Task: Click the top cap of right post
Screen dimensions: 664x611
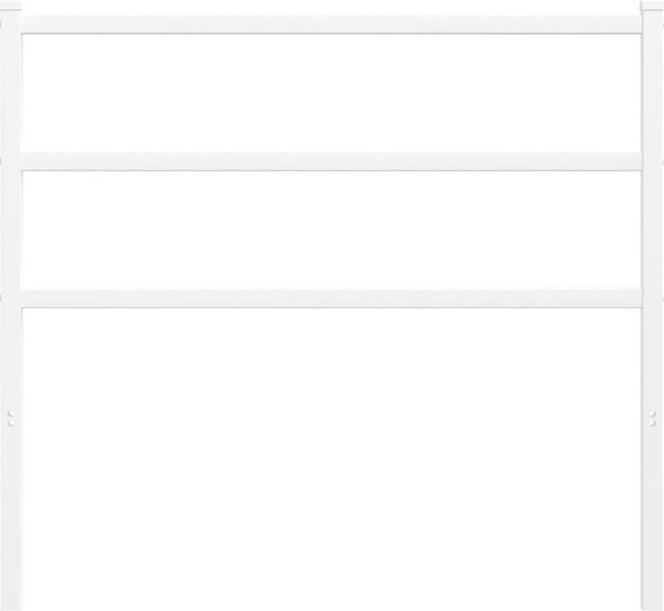Action: coord(652,6)
